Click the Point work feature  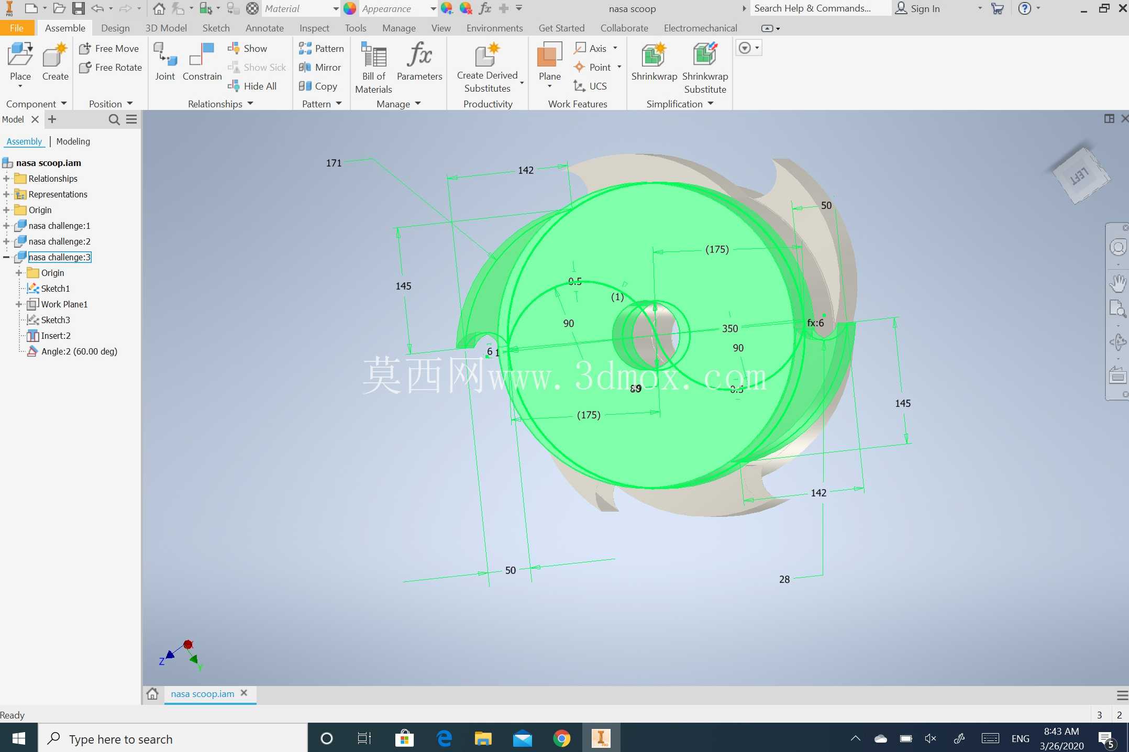592,67
